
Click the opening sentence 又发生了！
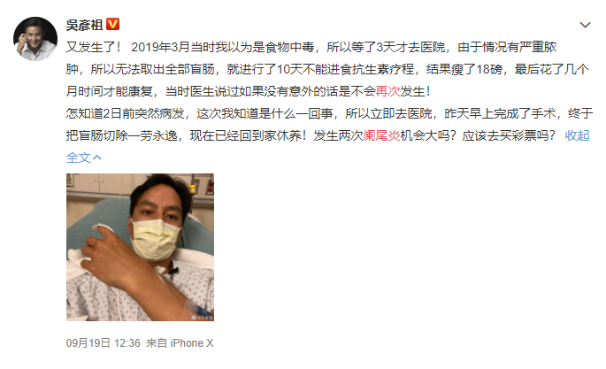94,47
